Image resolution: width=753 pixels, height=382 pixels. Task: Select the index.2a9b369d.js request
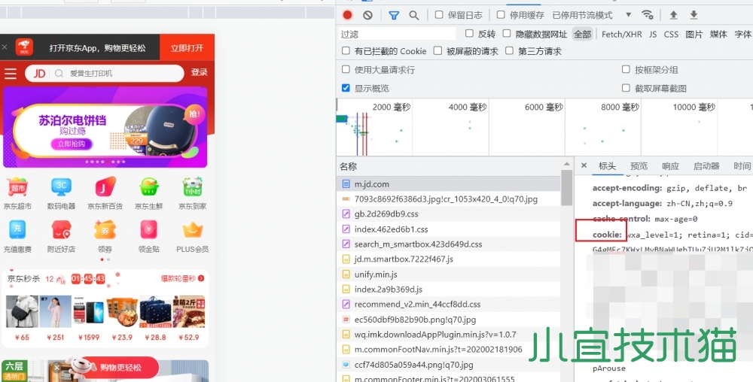[x=449, y=289]
